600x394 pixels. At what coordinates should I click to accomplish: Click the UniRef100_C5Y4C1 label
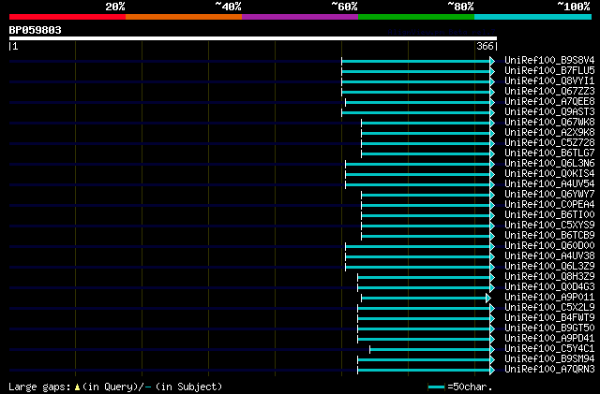click(x=549, y=349)
